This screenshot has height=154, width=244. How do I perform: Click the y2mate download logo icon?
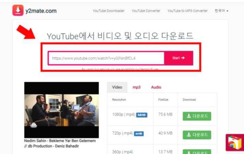[18, 10]
